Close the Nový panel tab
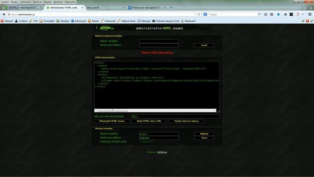 [x=123, y=8]
